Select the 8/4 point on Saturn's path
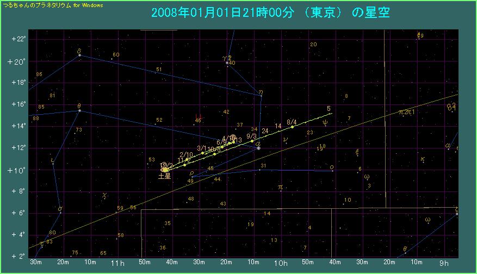The height and width of the screenshot is (274, 477). point(292,127)
